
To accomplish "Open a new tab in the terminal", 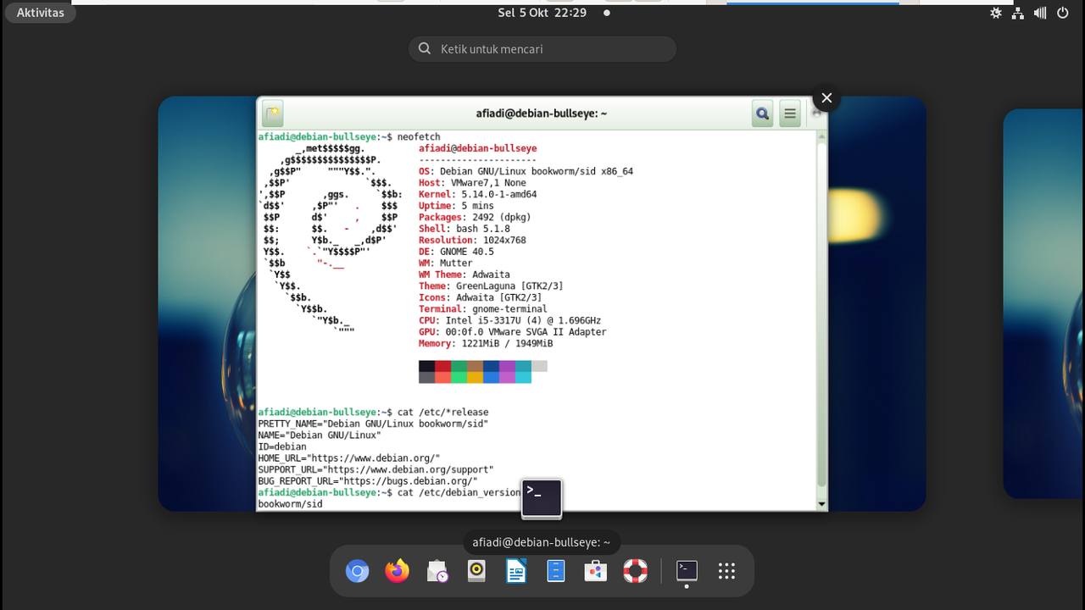I will 272,114.
